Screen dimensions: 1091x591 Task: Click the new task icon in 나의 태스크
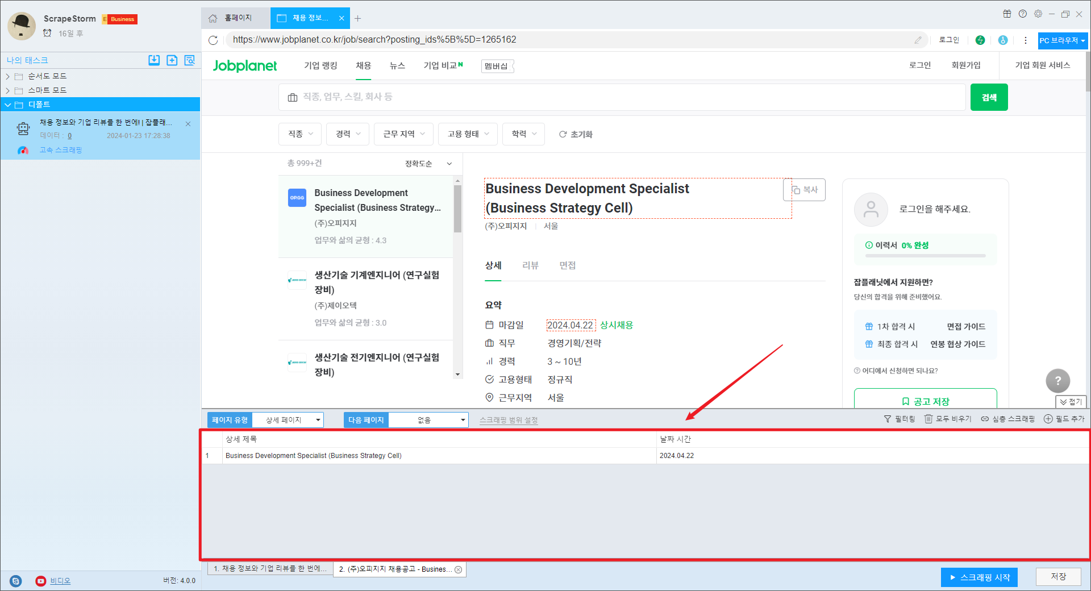(172, 60)
